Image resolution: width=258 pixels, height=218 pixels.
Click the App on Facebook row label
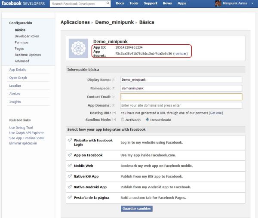[88, 155]
